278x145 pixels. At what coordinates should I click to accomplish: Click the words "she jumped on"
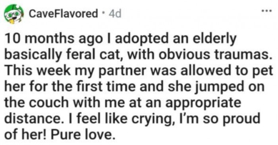(216, 87)
